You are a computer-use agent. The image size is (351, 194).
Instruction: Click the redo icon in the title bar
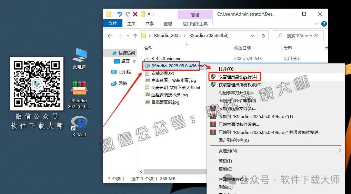pos(128,14)
